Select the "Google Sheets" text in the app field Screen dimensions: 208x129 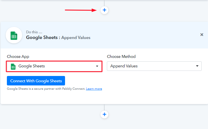32,66
